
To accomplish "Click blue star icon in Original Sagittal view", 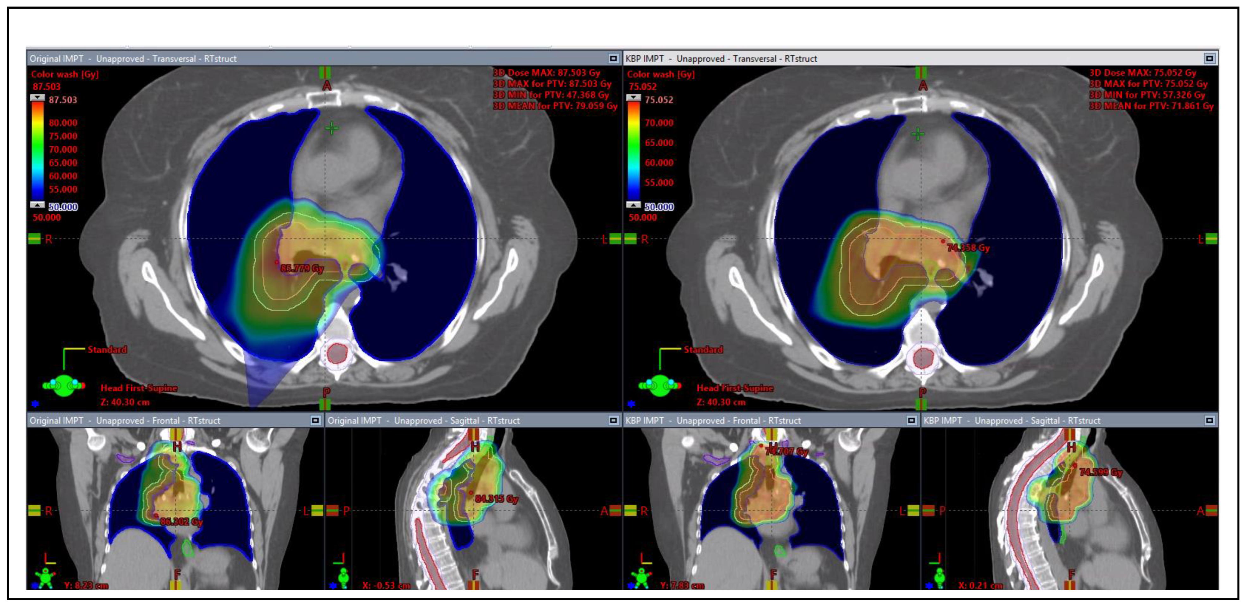I will [333, 586].
